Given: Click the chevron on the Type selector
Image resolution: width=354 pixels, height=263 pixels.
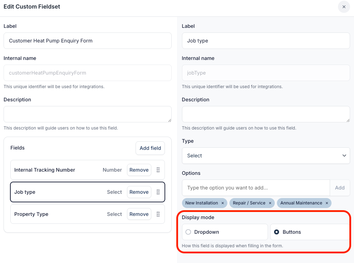Looking at the screenshot, I should click(344, 156).
